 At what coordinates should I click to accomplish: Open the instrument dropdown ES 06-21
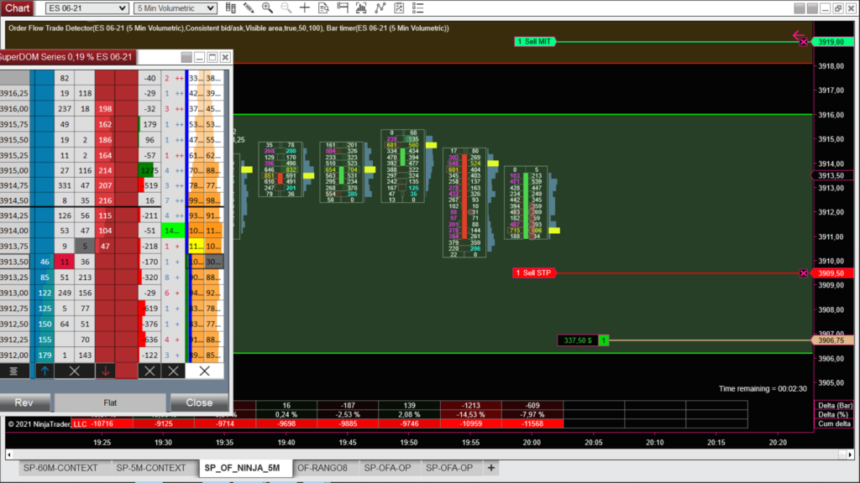[87, 8]
